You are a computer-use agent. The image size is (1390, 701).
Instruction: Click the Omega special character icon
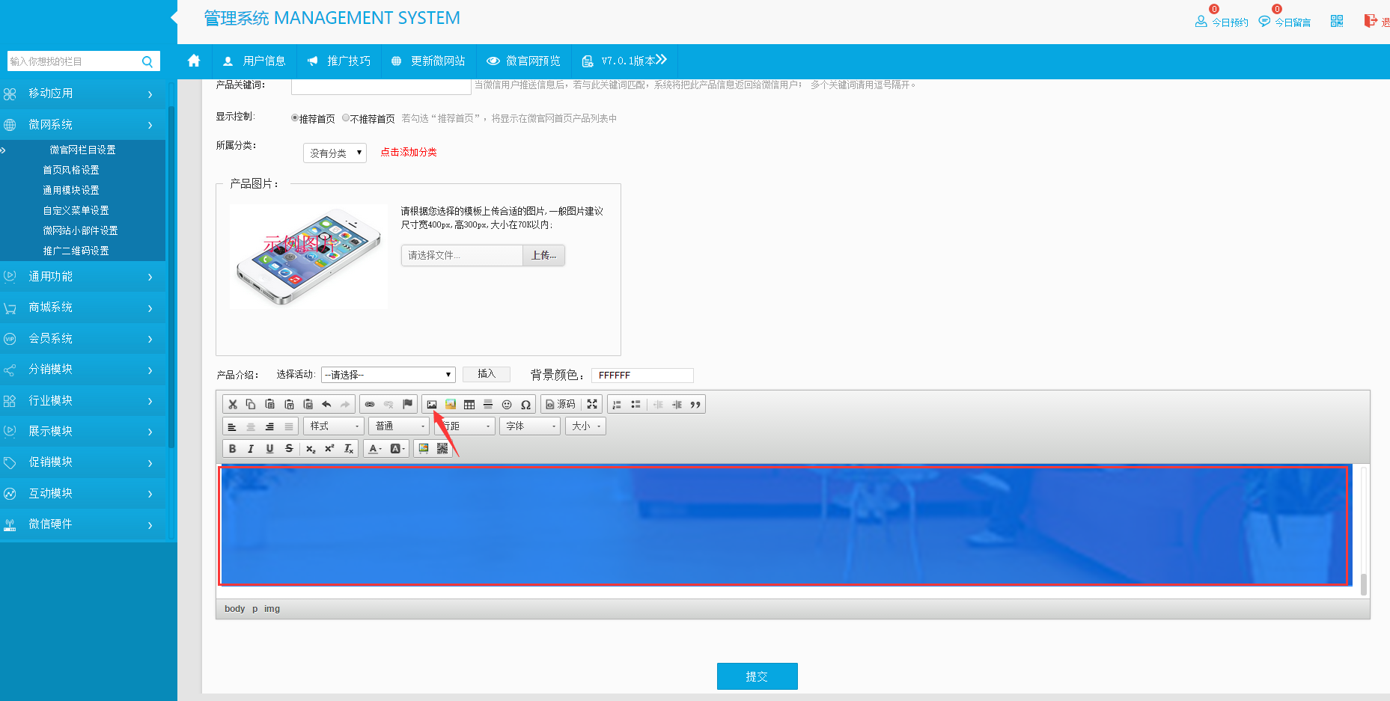click(525, 405)
